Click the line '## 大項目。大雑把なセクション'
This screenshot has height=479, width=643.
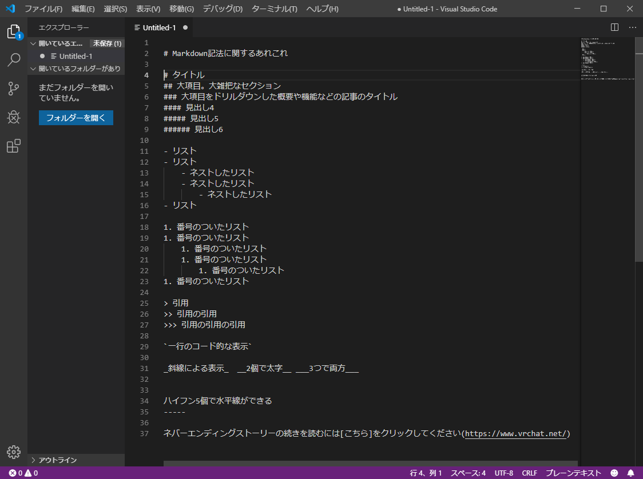point(222,86)
